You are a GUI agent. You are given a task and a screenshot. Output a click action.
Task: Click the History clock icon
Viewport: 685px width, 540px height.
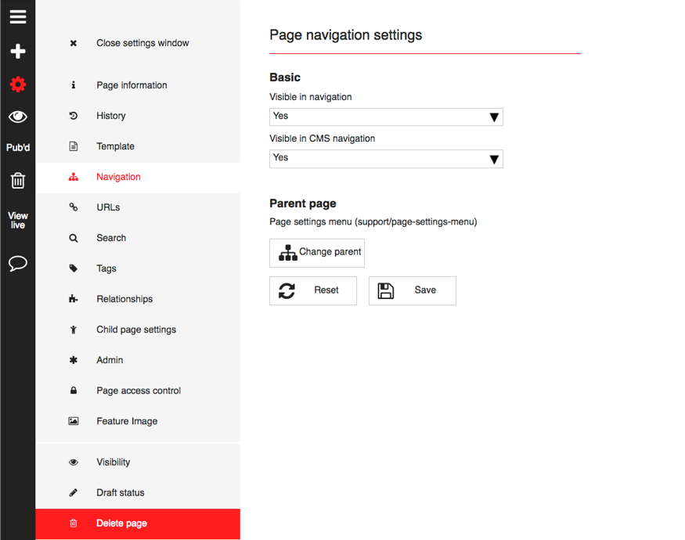point(74,115)
